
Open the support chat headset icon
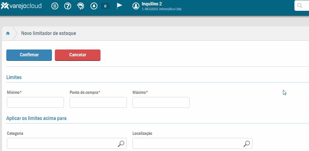coord(81,6)
